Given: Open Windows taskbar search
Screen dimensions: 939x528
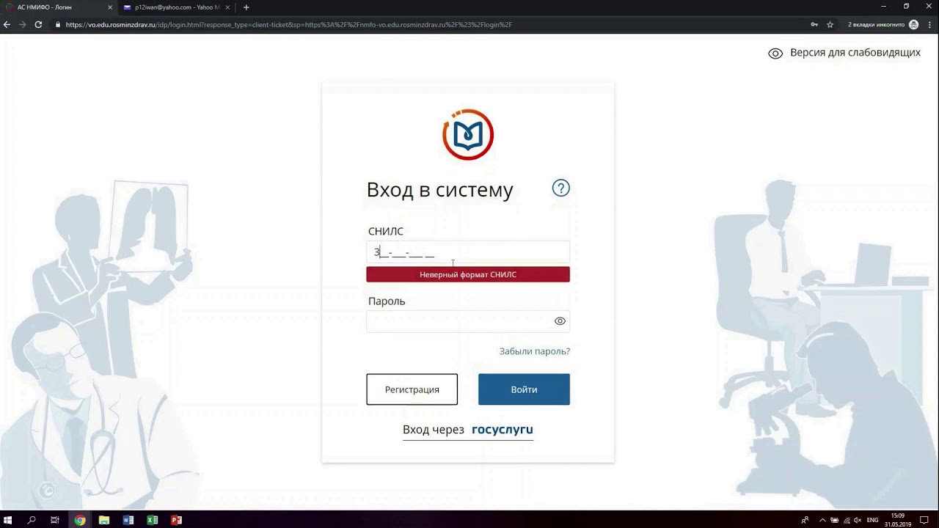Looking at the screenshot, I should 32,520.
